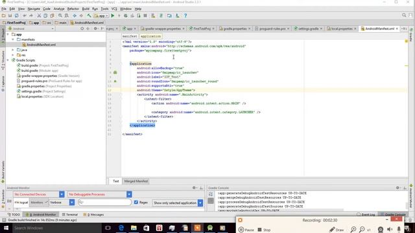Close the AndroidManifest.xml editor tab
The width and height of the screenshot is (415, 233).
click(397, 28)
